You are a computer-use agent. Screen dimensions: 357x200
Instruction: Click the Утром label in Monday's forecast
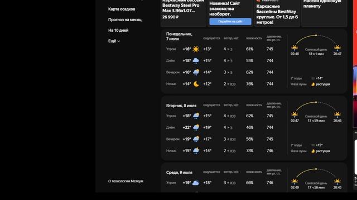click(x=171, y=49)
